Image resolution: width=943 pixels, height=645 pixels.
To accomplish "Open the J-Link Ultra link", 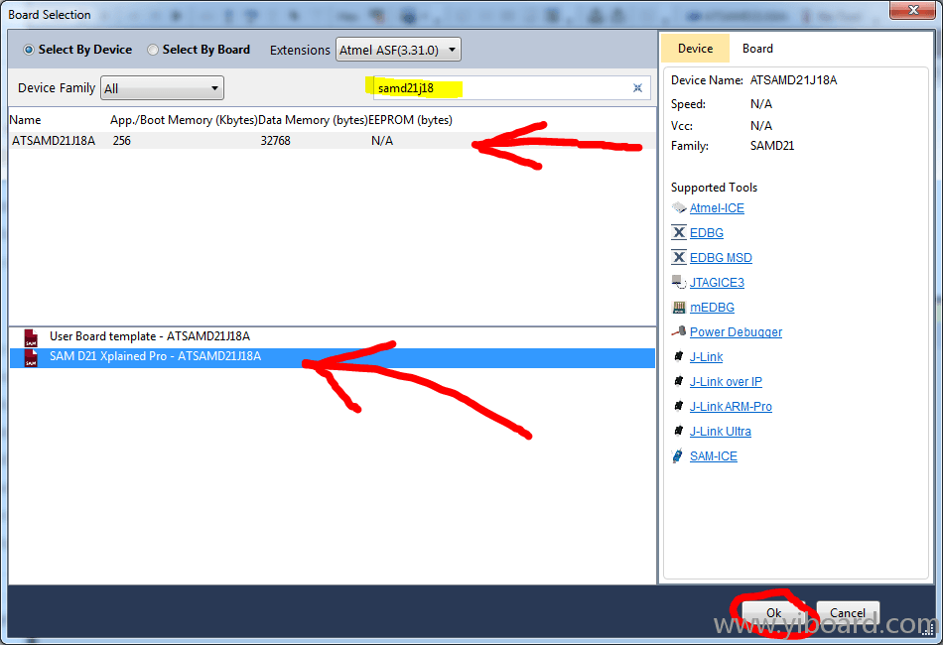I will click(x=721, y=431).
